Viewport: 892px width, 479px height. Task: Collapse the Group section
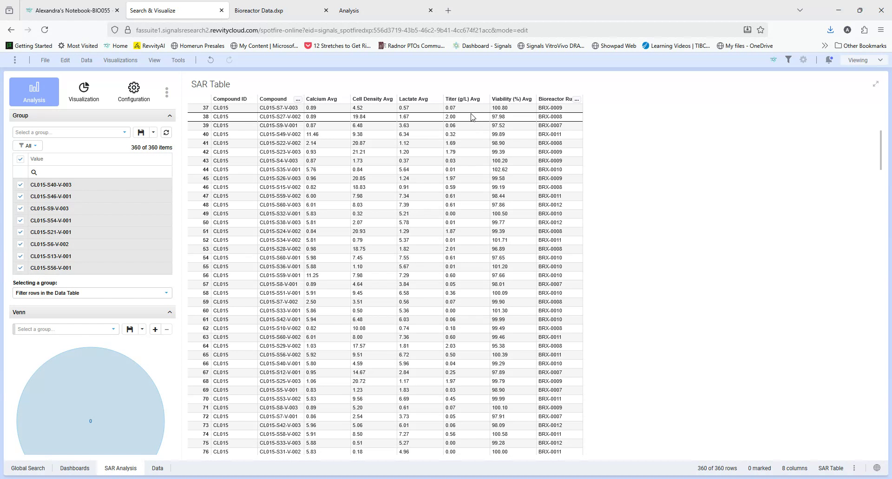(x=169, y=116)
